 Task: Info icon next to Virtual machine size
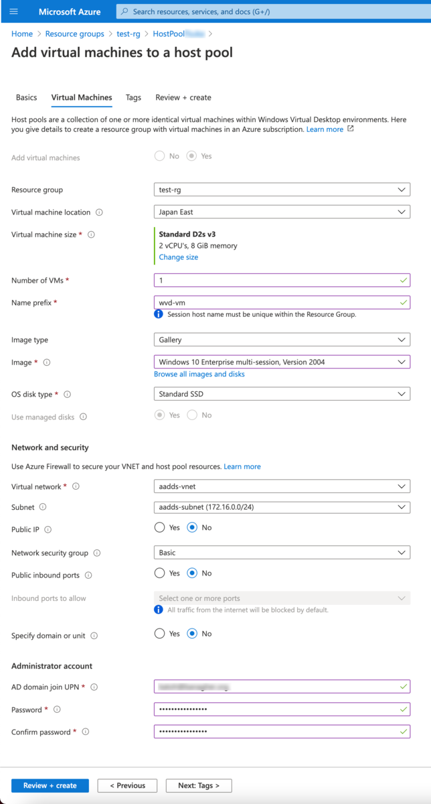point(91,234)
